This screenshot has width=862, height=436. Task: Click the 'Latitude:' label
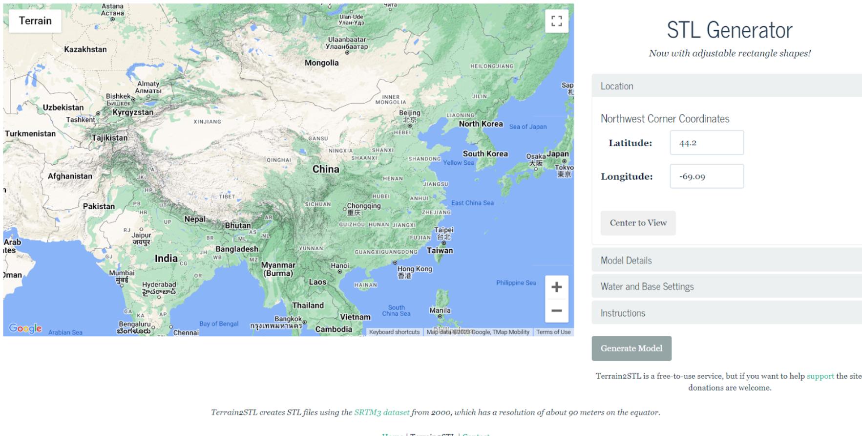click(631, 143)
